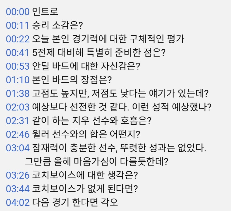Click the '코치보이스에 대한 생각은?' text
The image size is (231, 211).
click(85, 175)
